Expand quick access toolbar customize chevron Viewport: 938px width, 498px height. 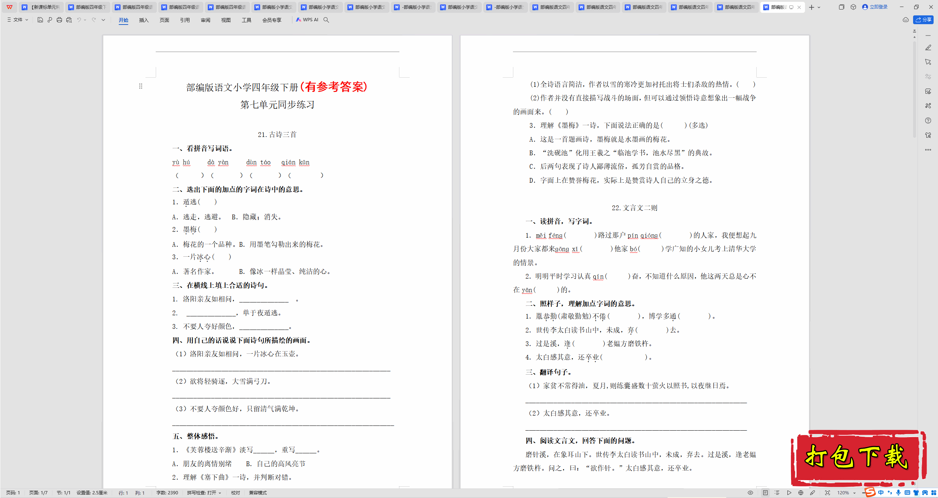click(x=103, y=20)
